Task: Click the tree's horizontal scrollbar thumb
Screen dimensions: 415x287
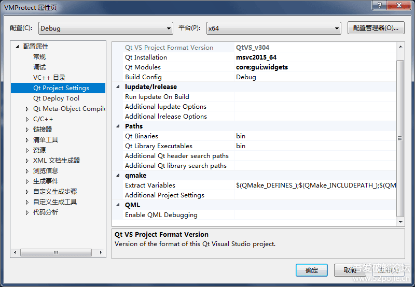Action: [56, 252]
